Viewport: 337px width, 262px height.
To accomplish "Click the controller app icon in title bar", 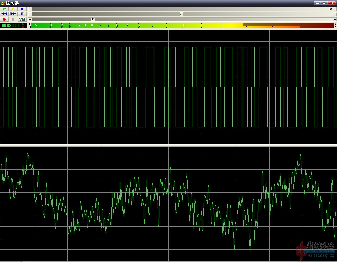I will [x=3, y=3].
